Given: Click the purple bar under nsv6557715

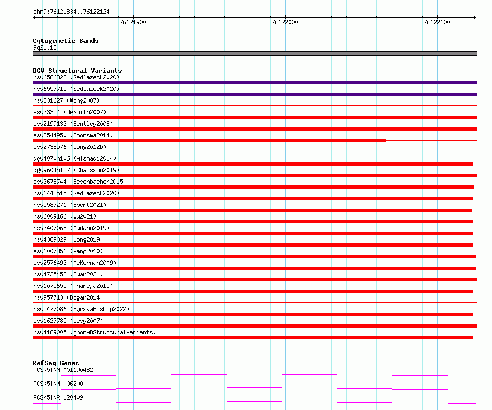Looking at the screenshot, I should 254,94.
